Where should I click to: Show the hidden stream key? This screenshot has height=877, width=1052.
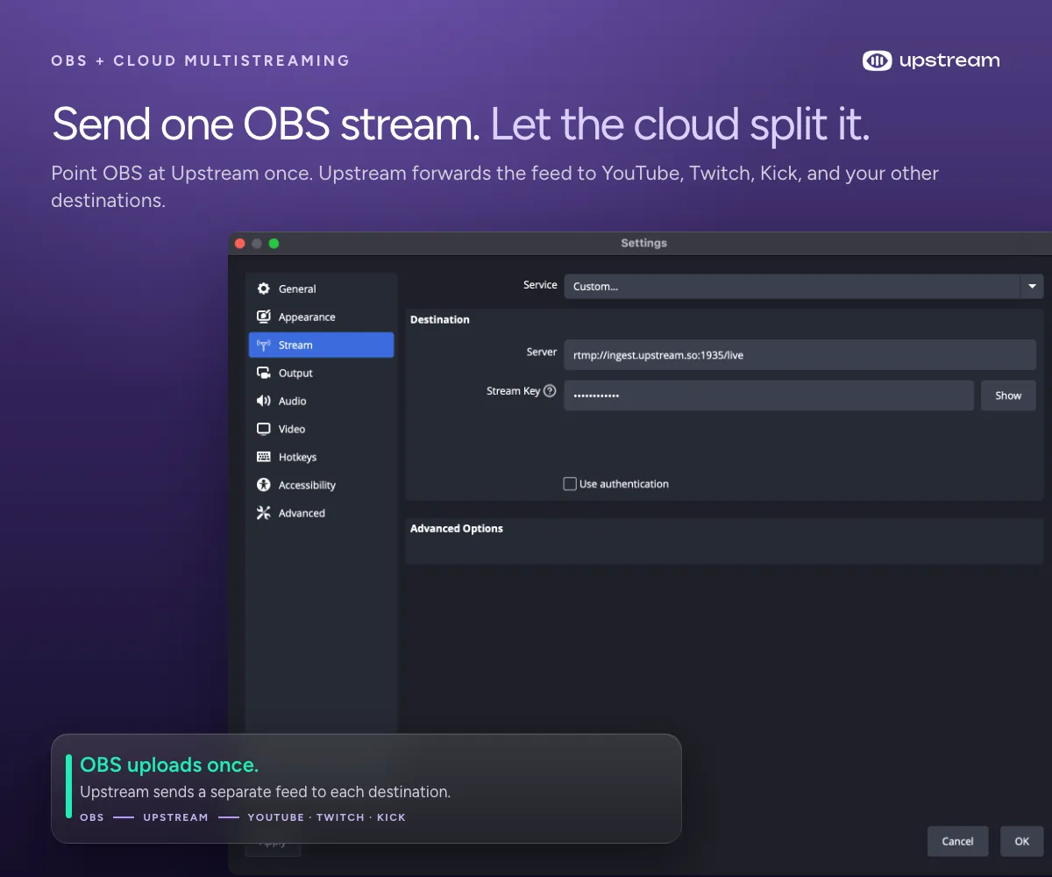pyautogui.click(x=1008, y=396)
